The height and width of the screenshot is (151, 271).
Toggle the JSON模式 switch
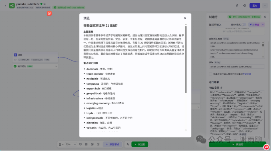pos(244,25)
